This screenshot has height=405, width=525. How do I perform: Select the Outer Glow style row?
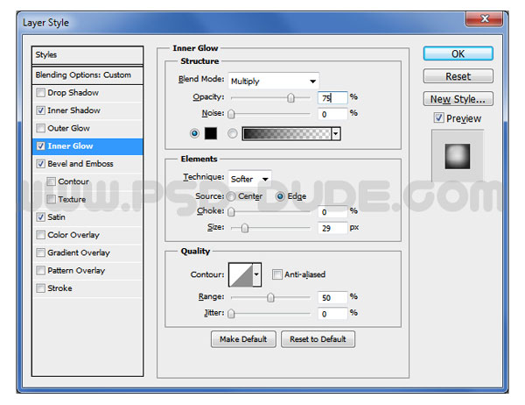[x=87, y=129]
